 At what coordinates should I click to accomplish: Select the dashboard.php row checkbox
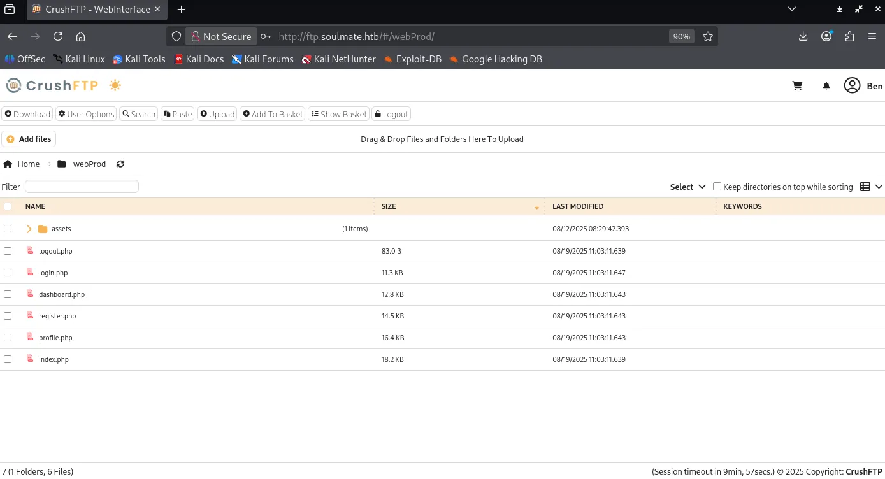pos(8,294)
